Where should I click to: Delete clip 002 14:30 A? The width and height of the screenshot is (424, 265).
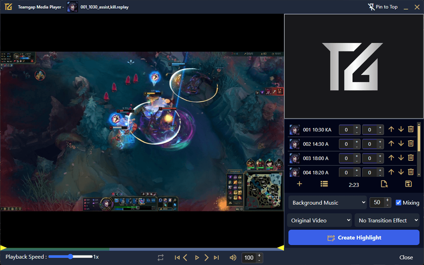[411, 143]
